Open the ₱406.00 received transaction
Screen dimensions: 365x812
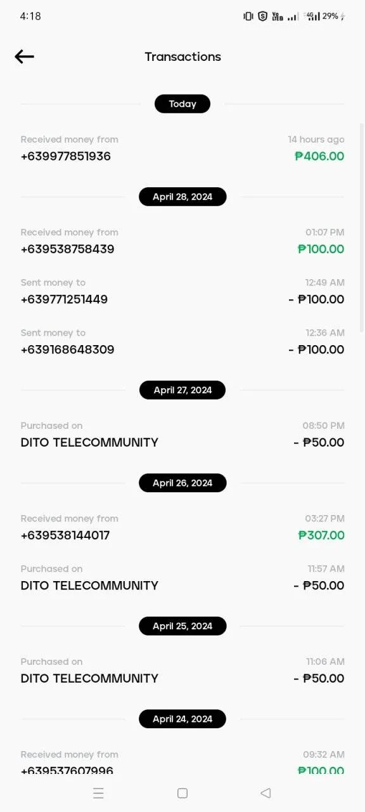point(182,148)
